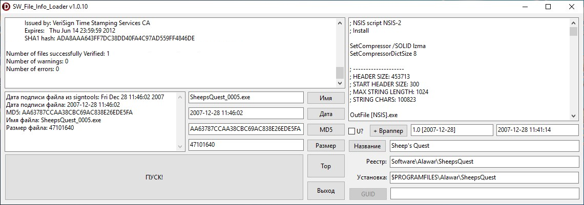Click the SHA1 hash line in log
This screenshot has width=584, height=205.
coord(110,38)
